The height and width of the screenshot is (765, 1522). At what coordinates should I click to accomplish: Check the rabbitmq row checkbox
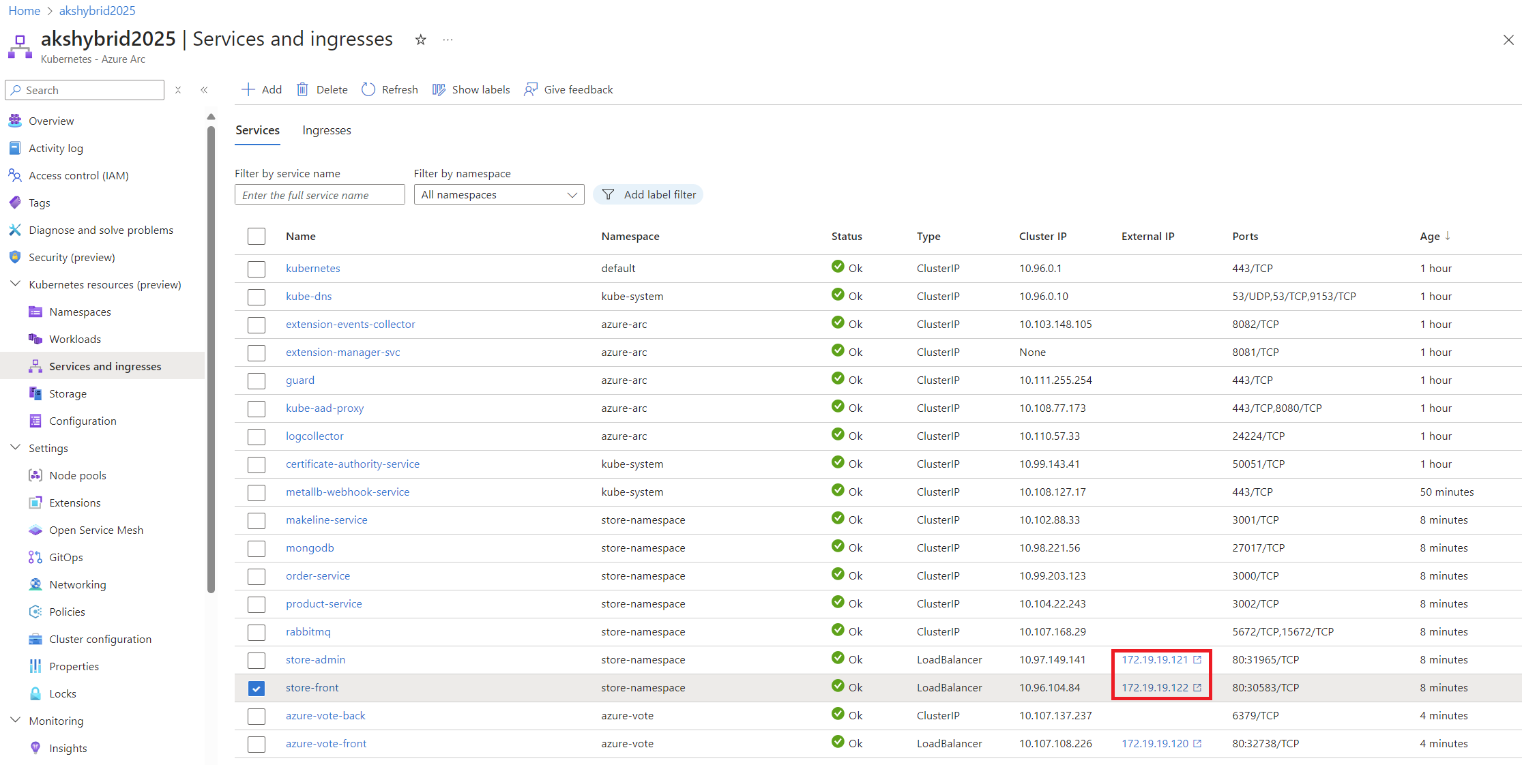click(257, 632)
